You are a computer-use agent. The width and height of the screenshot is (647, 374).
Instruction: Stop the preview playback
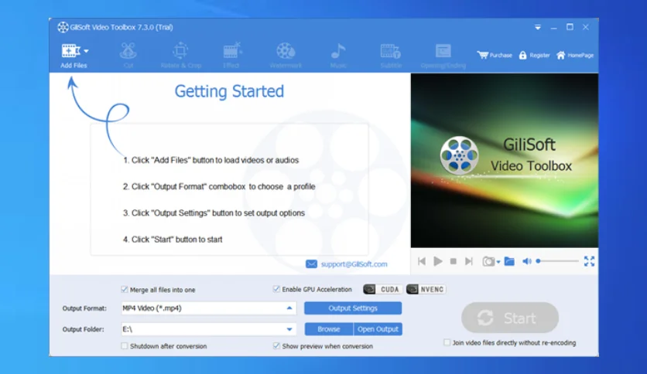(x=453, y=261)
